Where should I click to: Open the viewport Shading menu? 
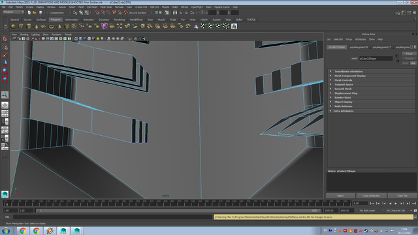point(24,35)
